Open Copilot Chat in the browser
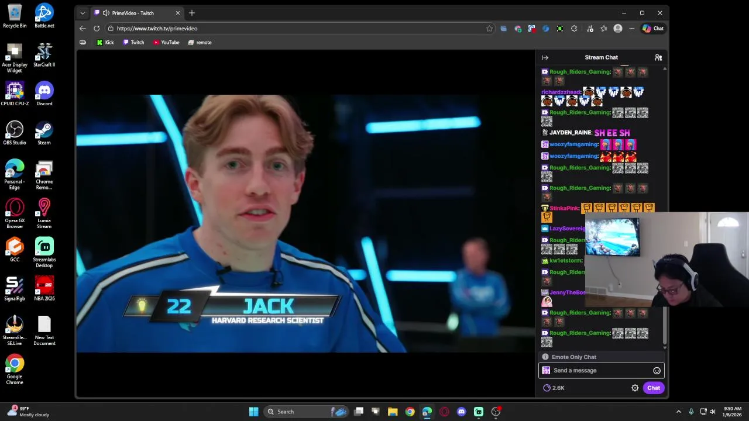The image size is (749, 421). point(653,28)
